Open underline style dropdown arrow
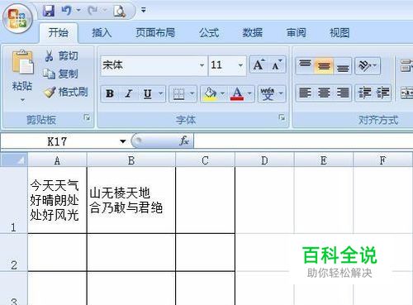The image size is (413, 305). pos(161,93)
